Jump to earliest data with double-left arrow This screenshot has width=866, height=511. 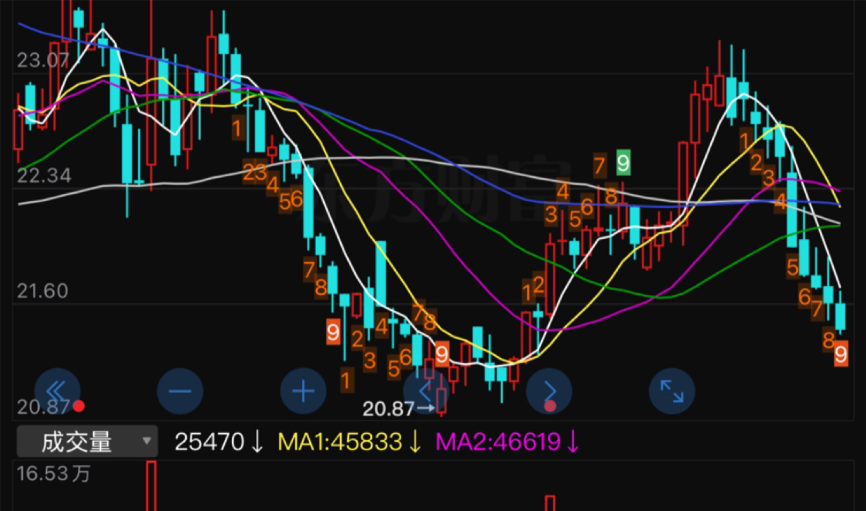pyautogui.click(x=57, y=390)
